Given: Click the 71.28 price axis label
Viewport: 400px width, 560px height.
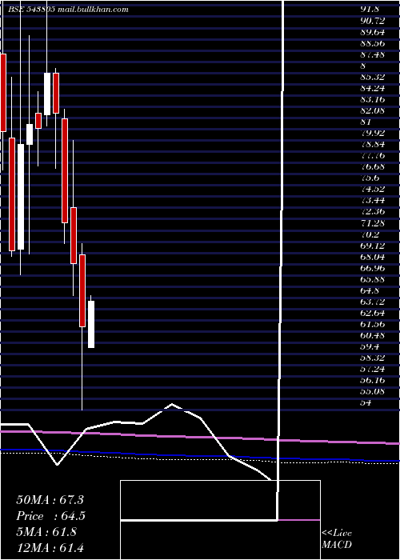Looking at the screenshot, I should [372, 223].
